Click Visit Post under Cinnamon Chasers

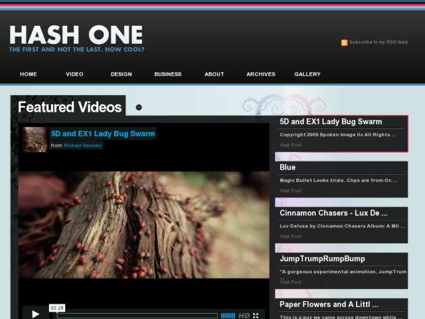(x=290, y=237)
